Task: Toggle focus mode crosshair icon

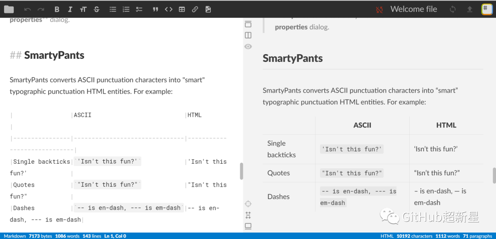Action: pos(248,204)
